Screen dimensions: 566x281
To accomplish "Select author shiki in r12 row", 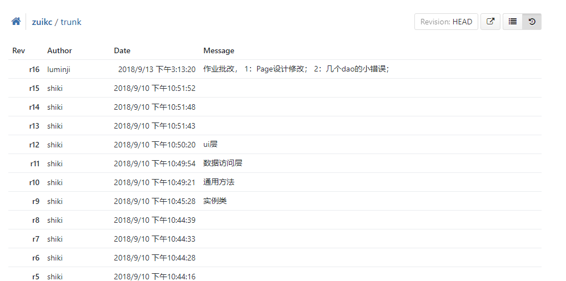I will coord(55,145).
